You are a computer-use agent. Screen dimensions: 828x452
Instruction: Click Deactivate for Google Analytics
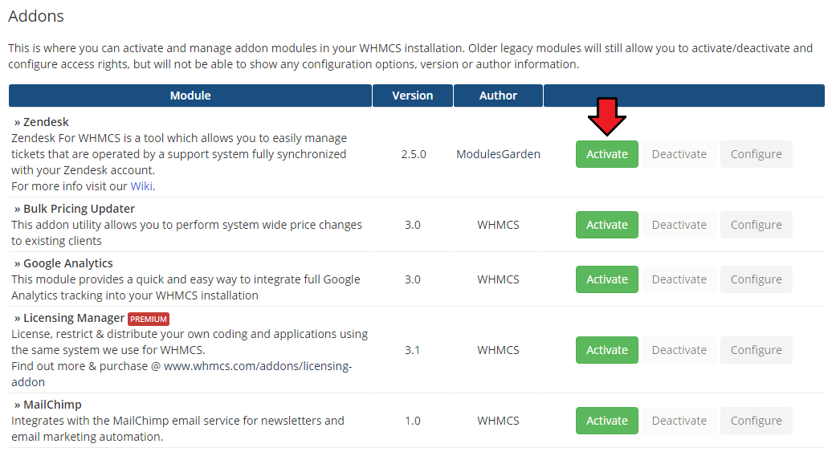679,279
